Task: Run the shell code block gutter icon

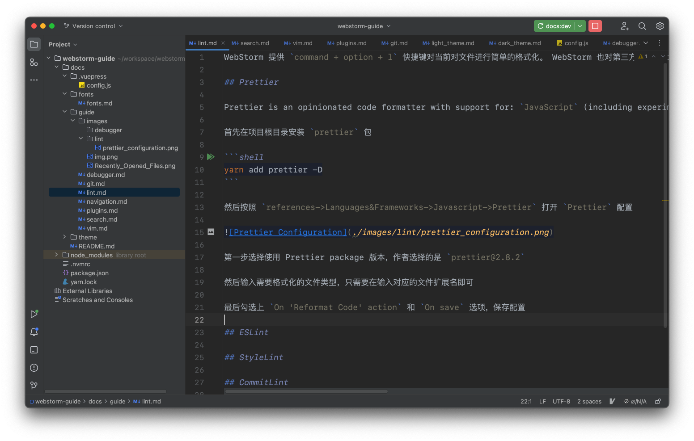Action: 211,157
